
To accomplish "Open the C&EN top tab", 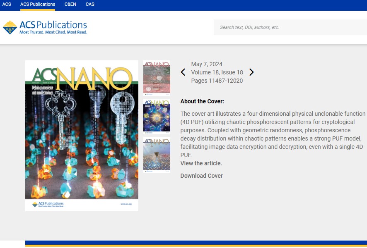I will point(70,4).
